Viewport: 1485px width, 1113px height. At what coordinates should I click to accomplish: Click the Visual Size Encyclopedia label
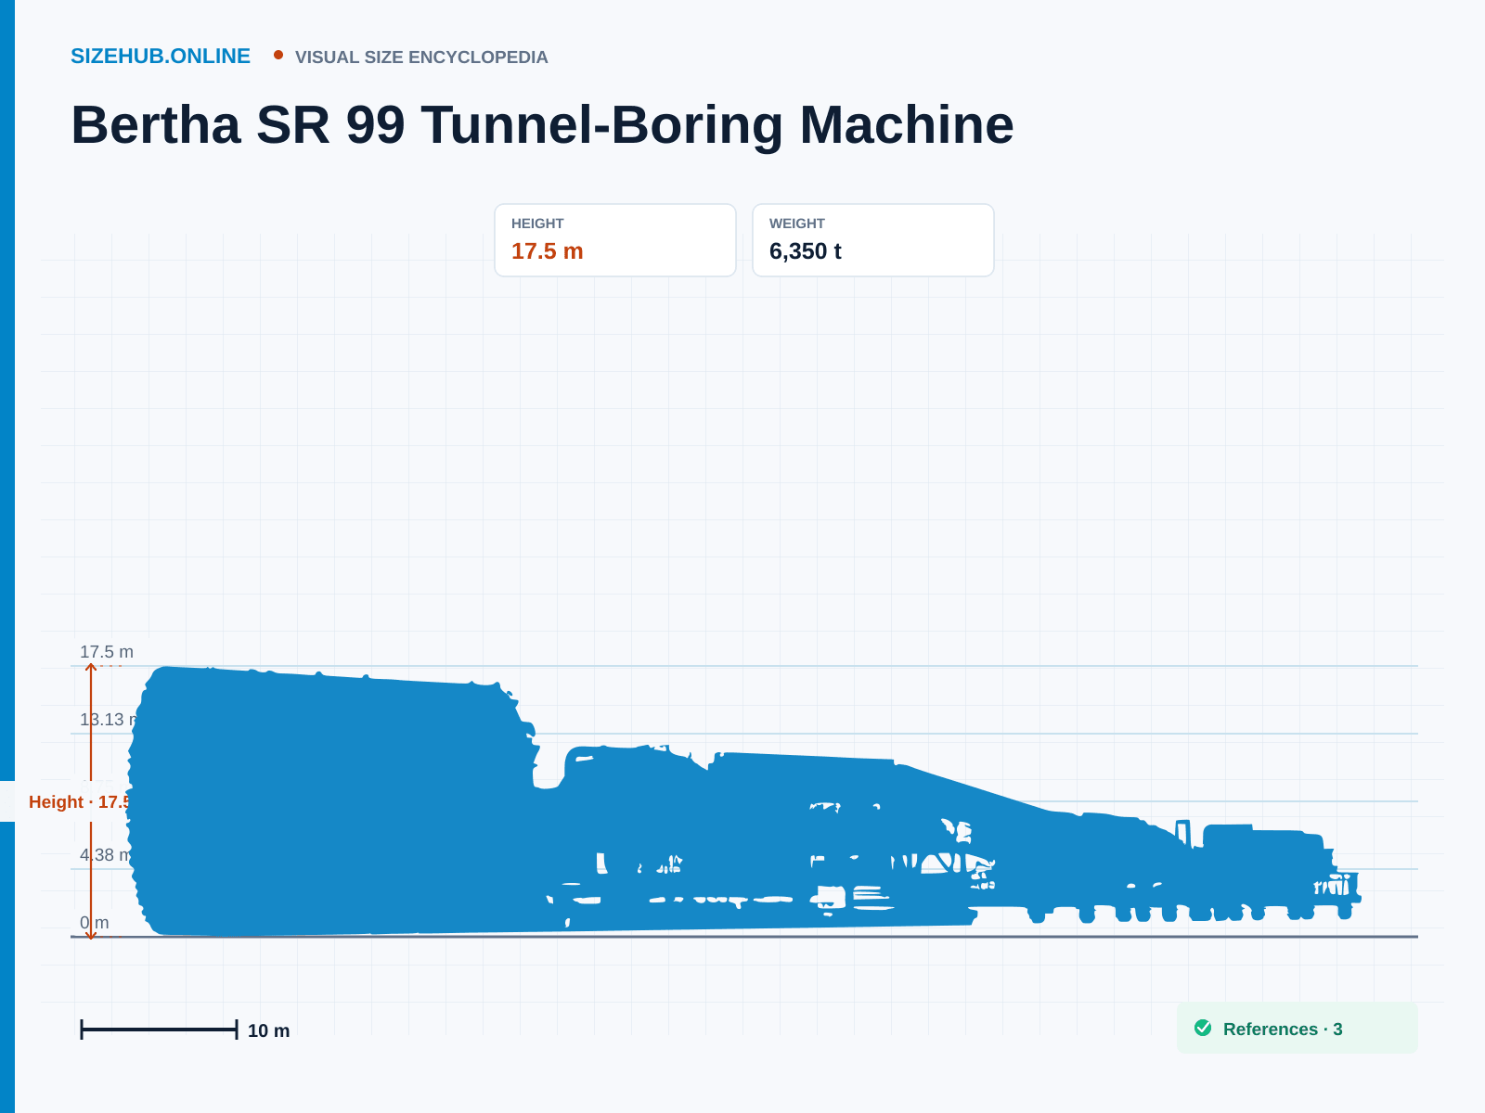pos(421,58)
